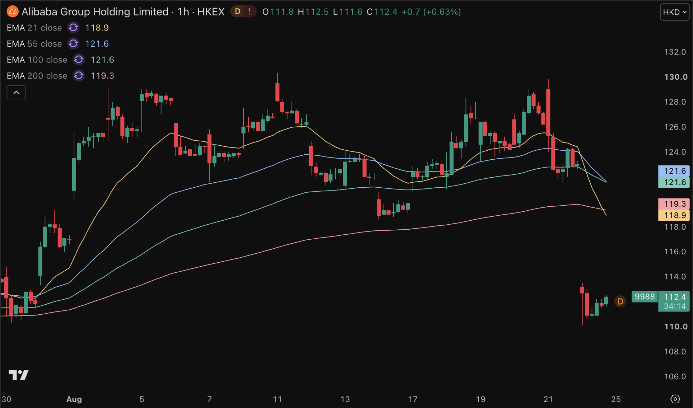Click the 124.0 price-axis label
Viewport: 693px width, 408px height.
675,152
